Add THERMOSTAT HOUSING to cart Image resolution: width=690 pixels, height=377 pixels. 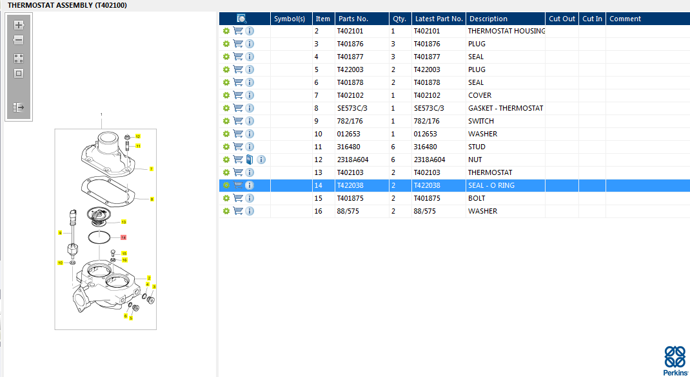[238, 31]
